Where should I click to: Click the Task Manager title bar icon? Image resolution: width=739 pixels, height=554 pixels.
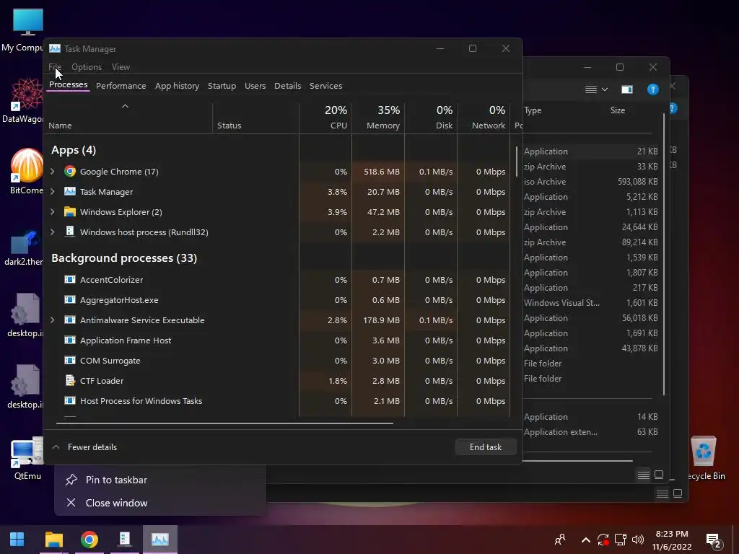[x=55, y=48]
